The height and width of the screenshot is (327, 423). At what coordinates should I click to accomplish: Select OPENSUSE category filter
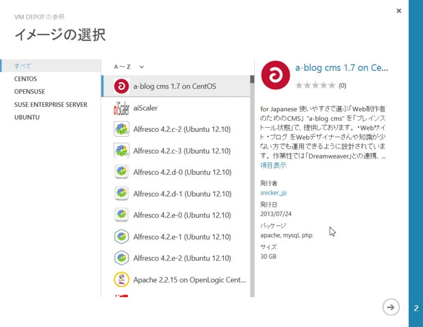30,92
